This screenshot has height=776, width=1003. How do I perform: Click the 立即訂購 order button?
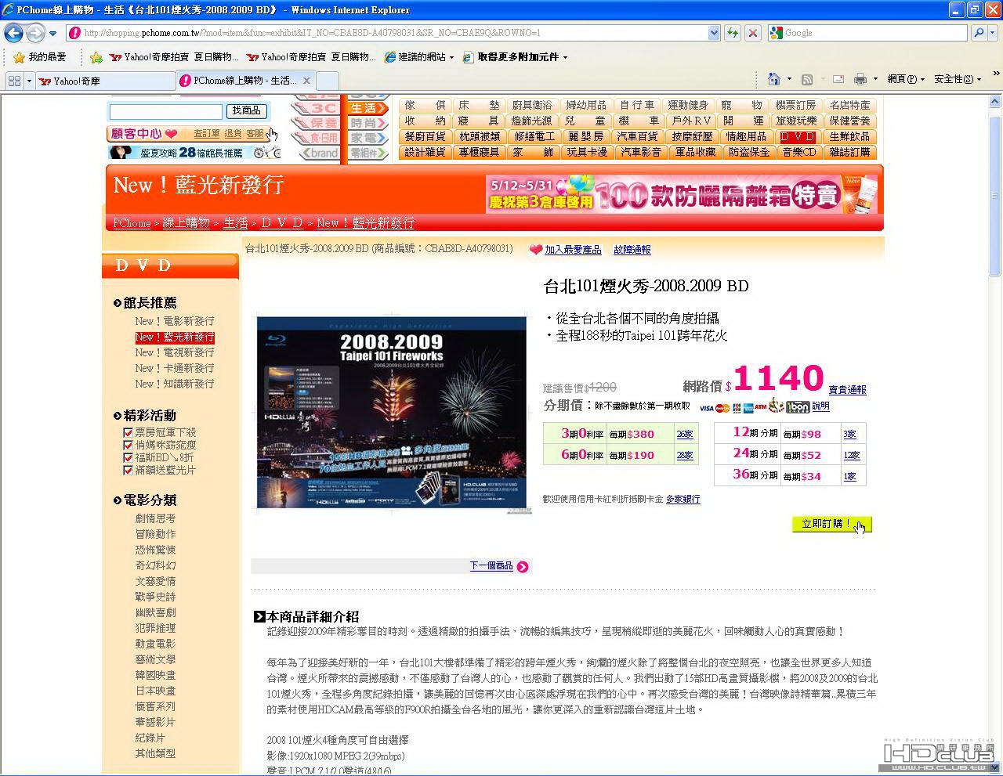832,524
